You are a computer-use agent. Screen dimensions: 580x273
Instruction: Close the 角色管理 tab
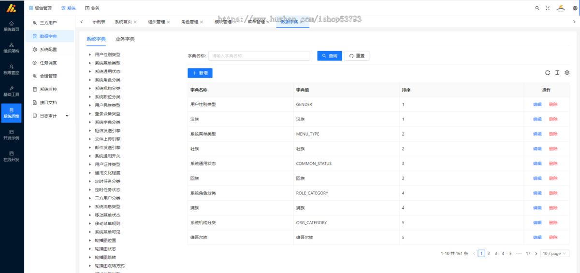(202, 22)
